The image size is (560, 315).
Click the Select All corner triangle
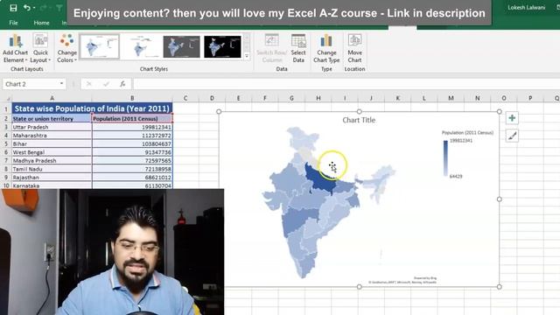pyautogui.click(x=8, y=98)
